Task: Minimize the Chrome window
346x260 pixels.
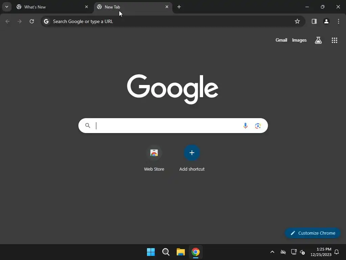Action: [307, 7]
